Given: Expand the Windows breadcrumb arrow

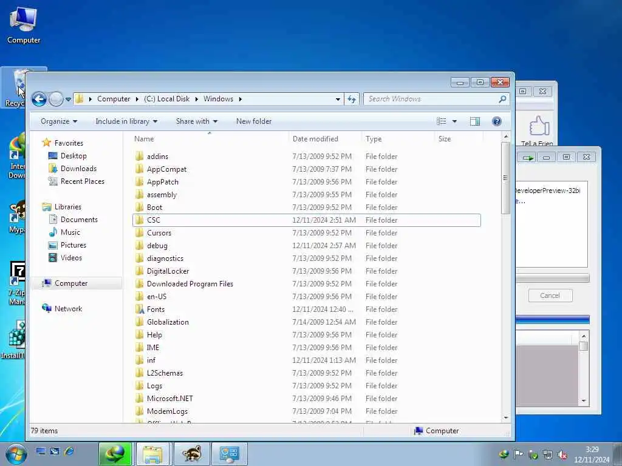Looking at the screenshot, I should pos(240,99).
